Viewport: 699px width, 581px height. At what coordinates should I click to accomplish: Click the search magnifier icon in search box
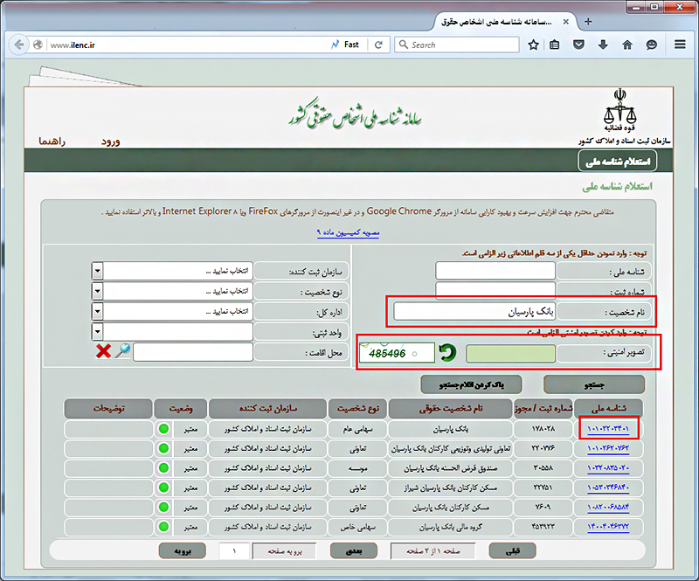click(403, 45)
